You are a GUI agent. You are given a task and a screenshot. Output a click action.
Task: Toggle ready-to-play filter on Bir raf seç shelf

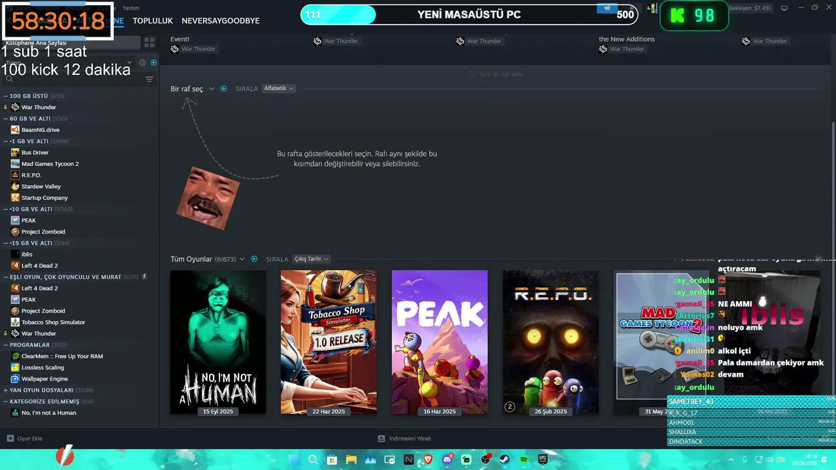pyautogui.click(x=223, y=89)
